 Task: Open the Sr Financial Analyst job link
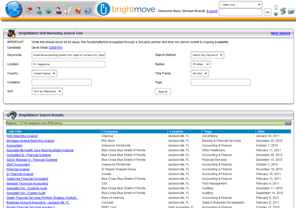click(x=20, y=174)
